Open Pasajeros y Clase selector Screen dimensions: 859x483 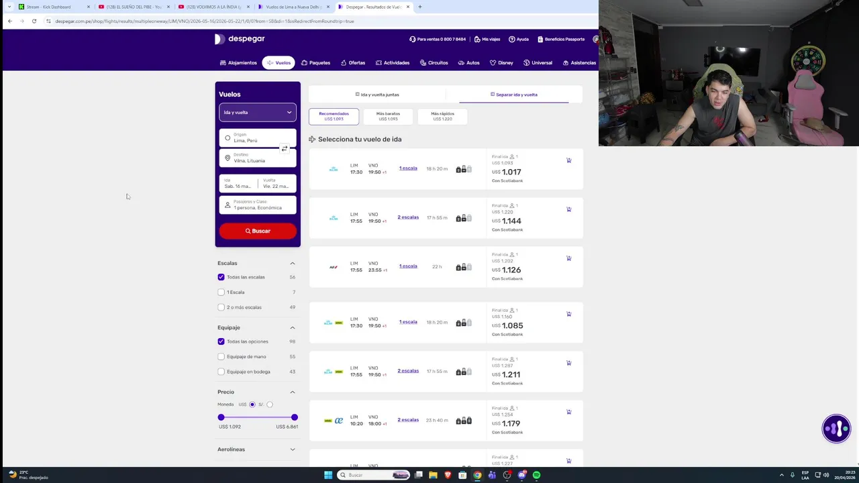(258, 205)
